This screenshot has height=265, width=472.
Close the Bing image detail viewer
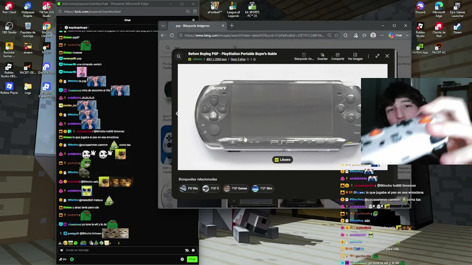point(387,56)
